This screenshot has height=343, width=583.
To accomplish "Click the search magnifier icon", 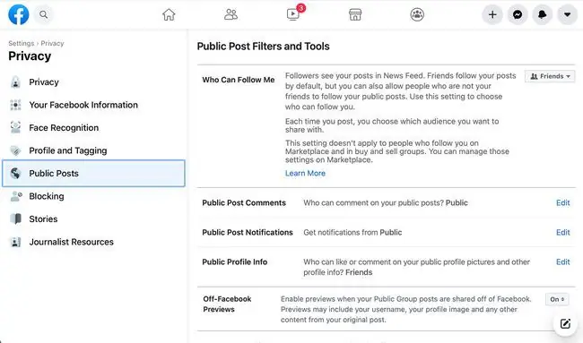I will click(x=44, y=14).
